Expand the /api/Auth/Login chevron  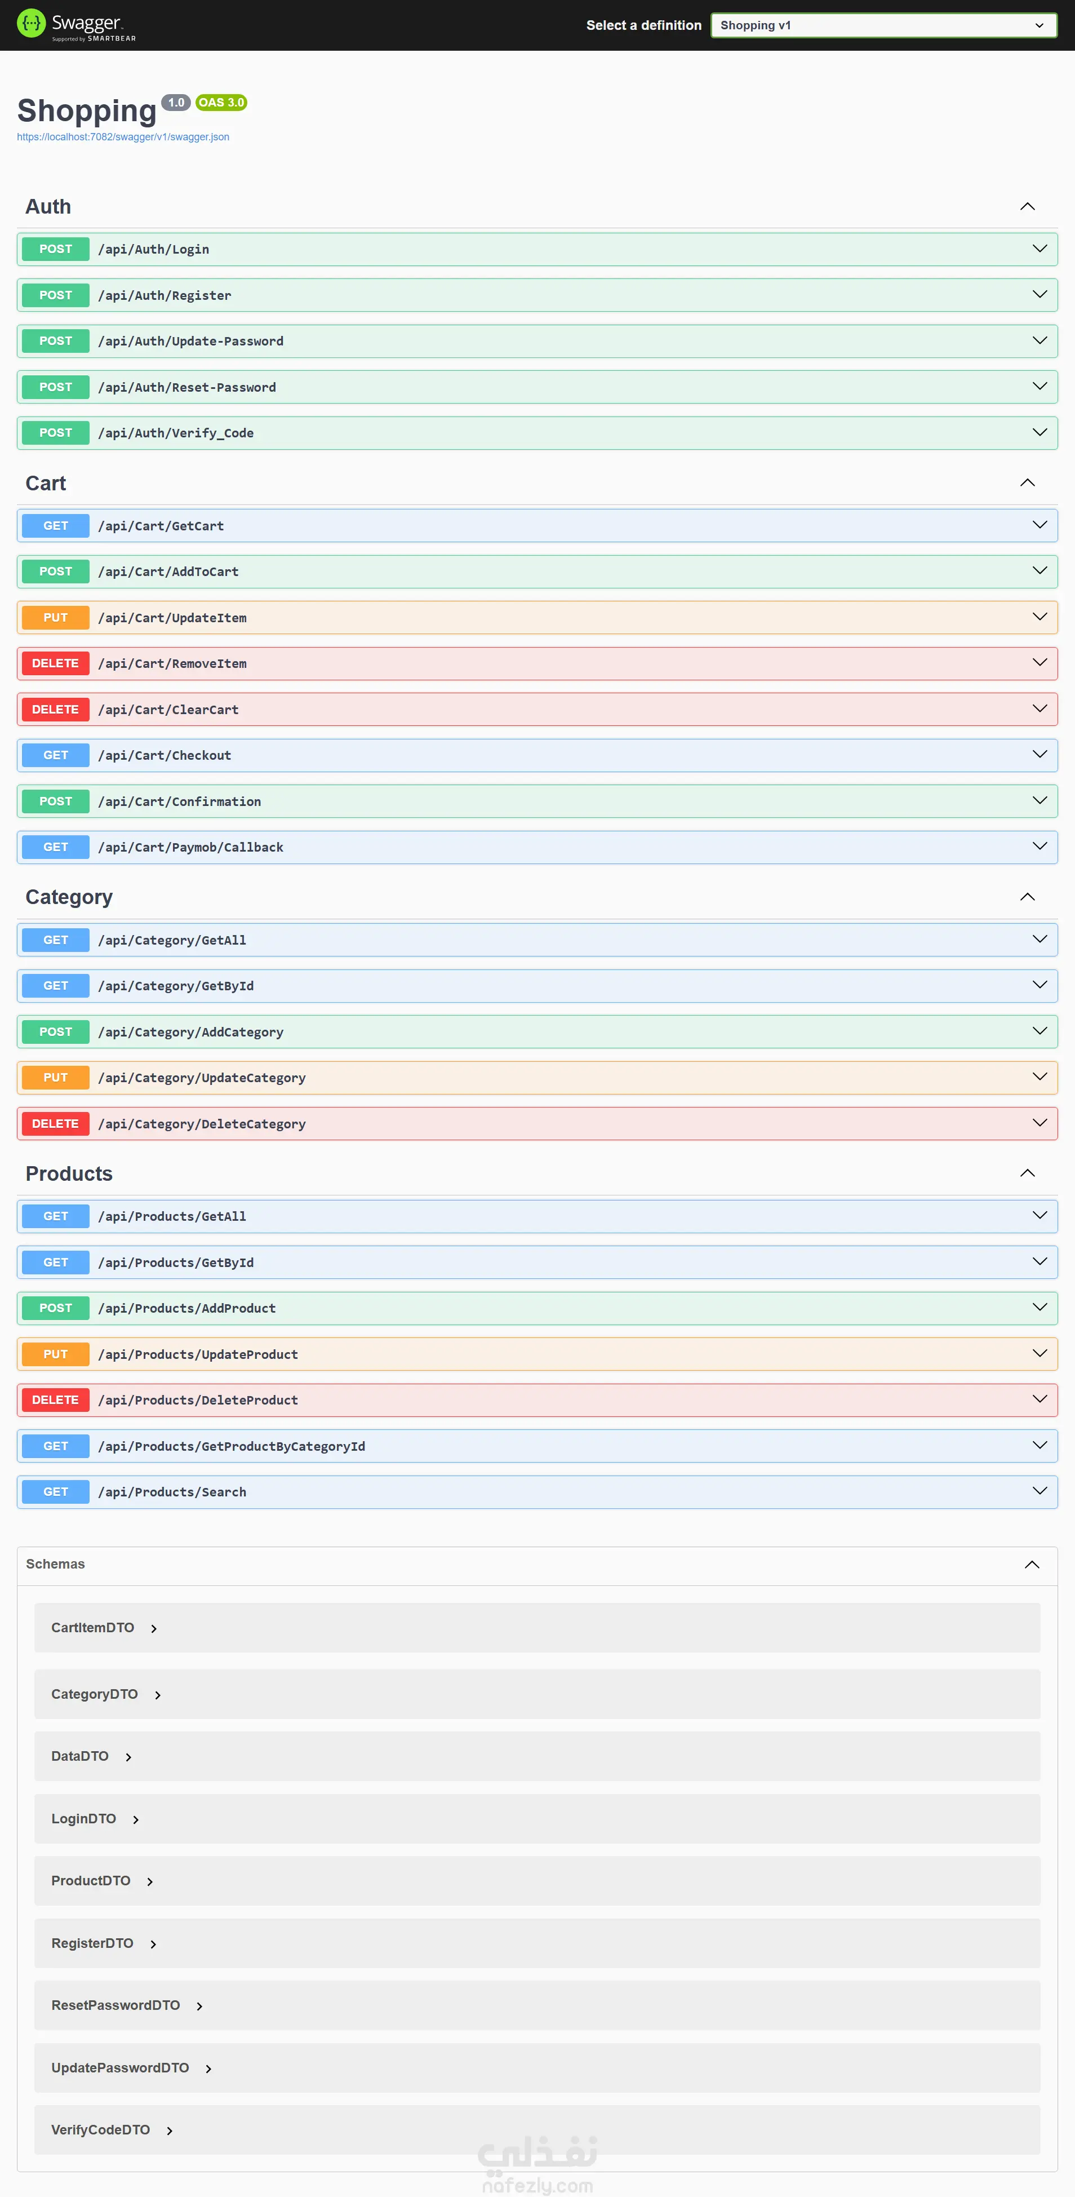pyautogui.click(x=1039, y=248)
